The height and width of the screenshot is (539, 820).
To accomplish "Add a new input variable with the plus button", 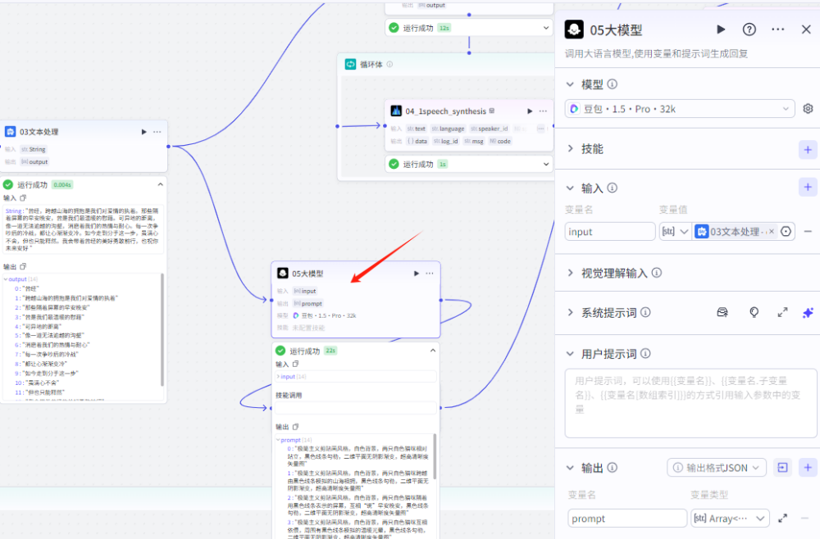I will tap(808, 187).
